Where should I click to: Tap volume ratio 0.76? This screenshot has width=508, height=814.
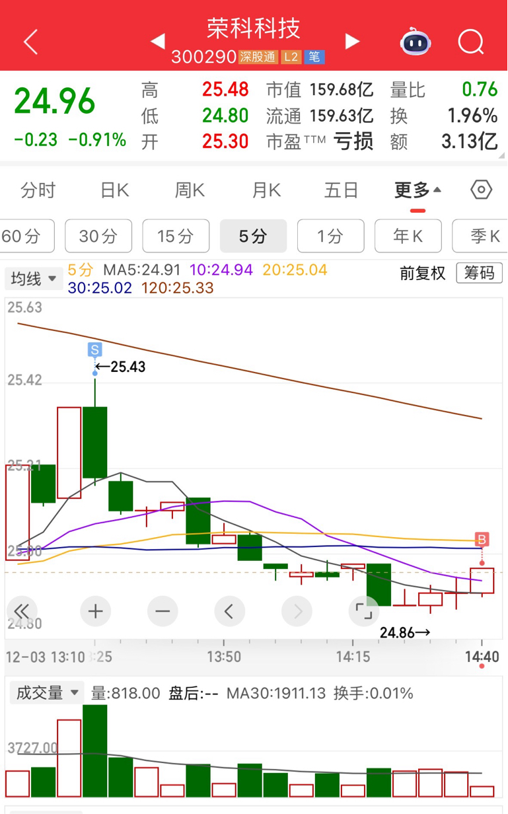(480, 90)
